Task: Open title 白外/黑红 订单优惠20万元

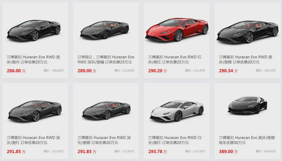Action: [175, 140]
